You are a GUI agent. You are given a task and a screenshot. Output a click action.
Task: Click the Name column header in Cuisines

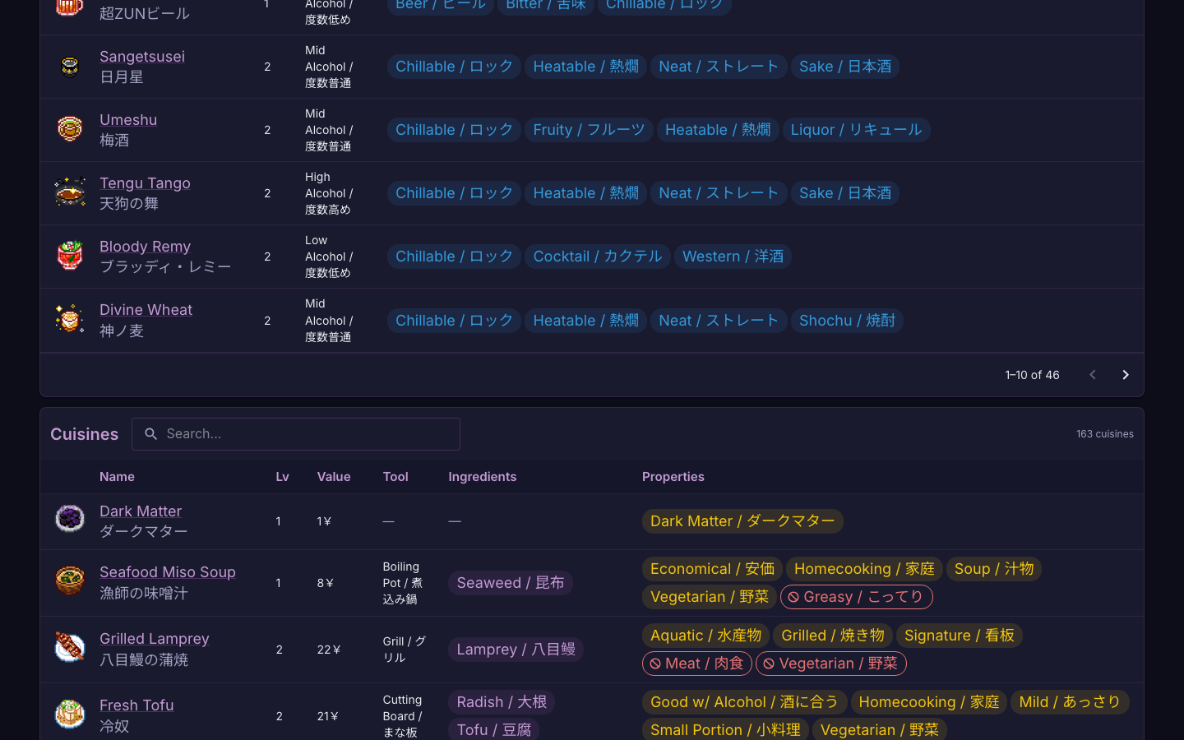point(117,477)
